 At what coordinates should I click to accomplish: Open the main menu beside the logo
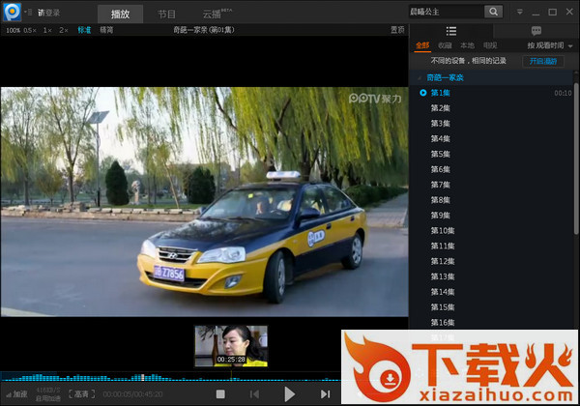point(28,13)
